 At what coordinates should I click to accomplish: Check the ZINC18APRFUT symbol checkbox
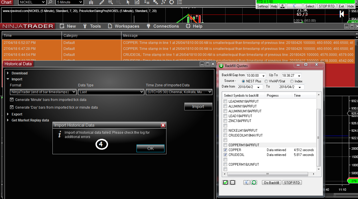point(225,121)
